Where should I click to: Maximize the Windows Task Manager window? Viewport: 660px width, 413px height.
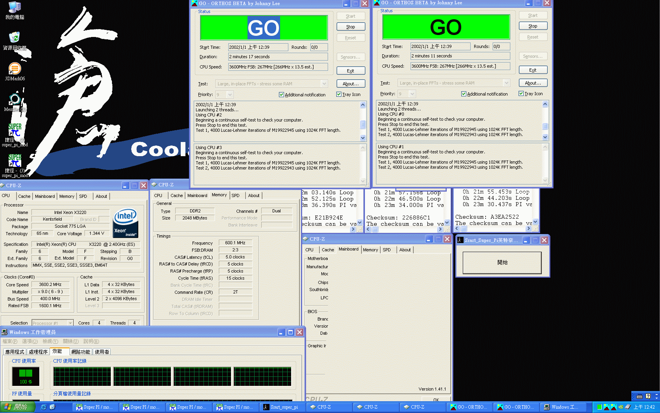click(290, 332)
